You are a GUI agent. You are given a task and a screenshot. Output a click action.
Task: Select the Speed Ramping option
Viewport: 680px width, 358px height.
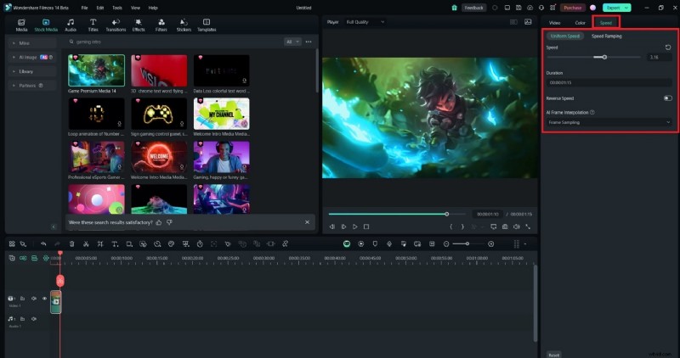(606, 36)
